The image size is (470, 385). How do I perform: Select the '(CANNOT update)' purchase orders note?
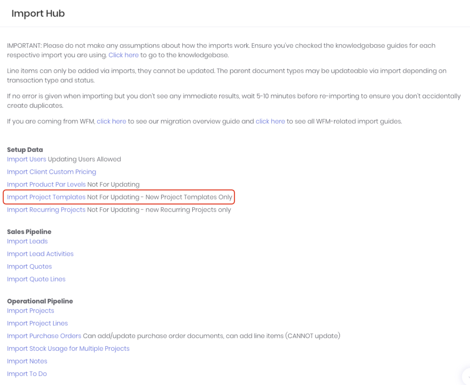point(313,336)
